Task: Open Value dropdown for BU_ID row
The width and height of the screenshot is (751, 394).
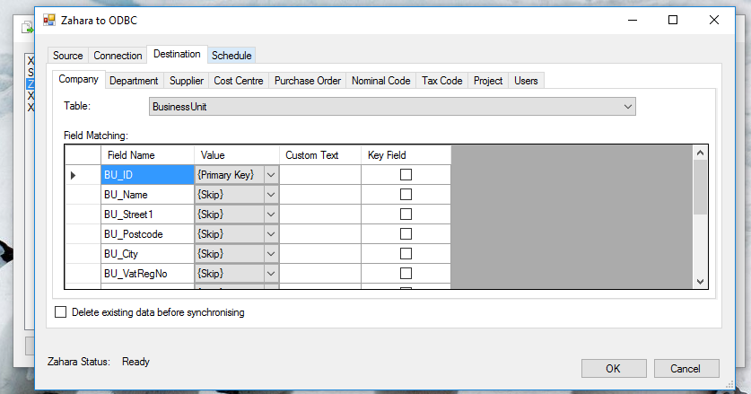Action: tap(271, 175)
